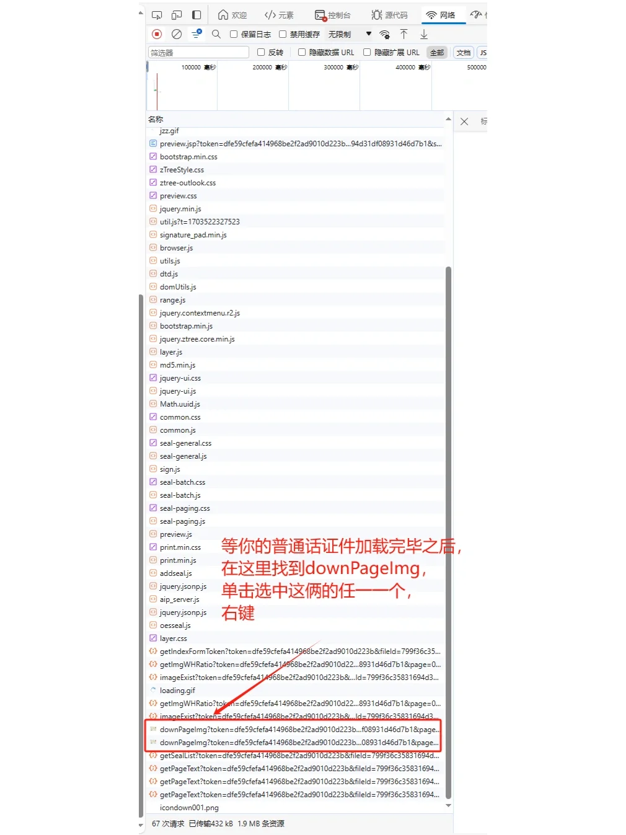This screenshot has height=835, width=626.
Task: Tick the 反转 filter checkbox
Action: point(261,53)
